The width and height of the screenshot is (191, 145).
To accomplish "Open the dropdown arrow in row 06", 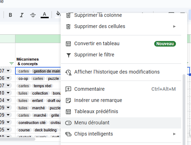I will point(8,78).
